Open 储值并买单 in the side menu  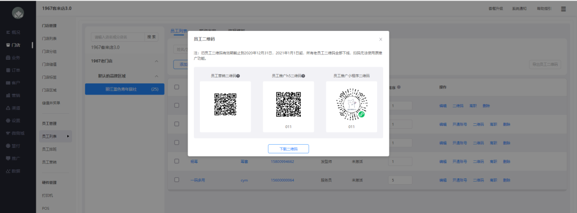(x=51, y=103)
